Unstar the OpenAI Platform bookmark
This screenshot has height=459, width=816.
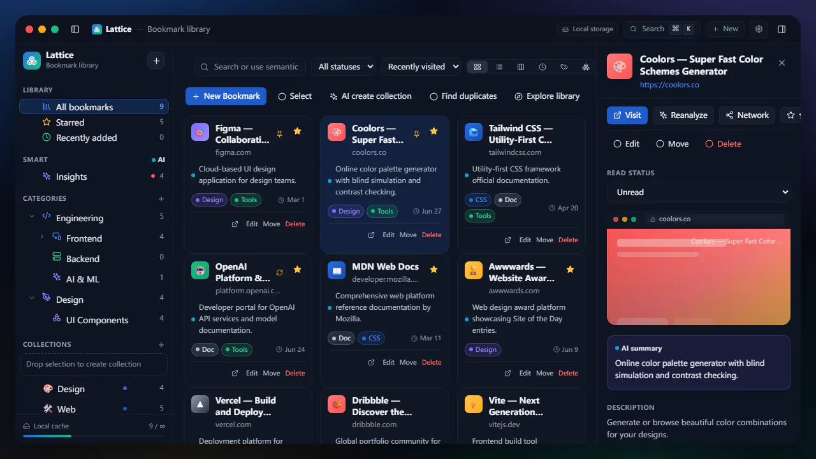tap(297, 270)
